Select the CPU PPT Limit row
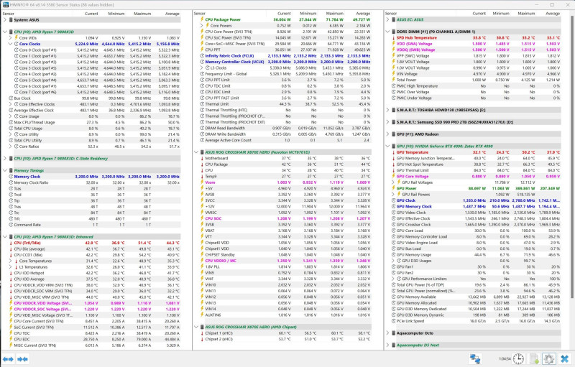Viewport: 575px width, 367px height. (285, 80)
